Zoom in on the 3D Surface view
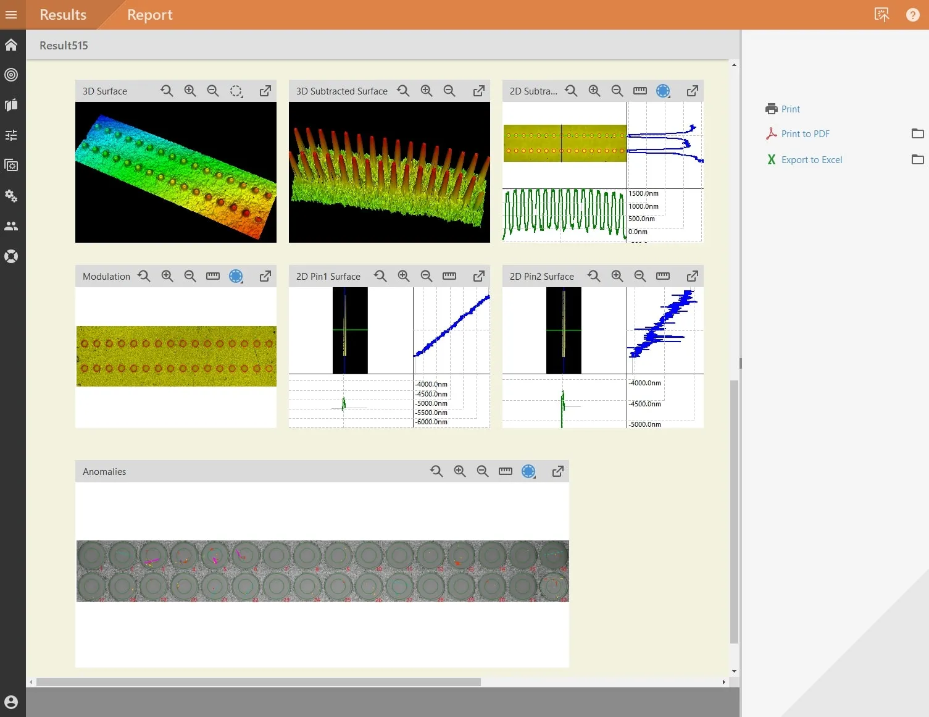The width and height of the screenshot is (929, 717). click(x=190, y=91)
